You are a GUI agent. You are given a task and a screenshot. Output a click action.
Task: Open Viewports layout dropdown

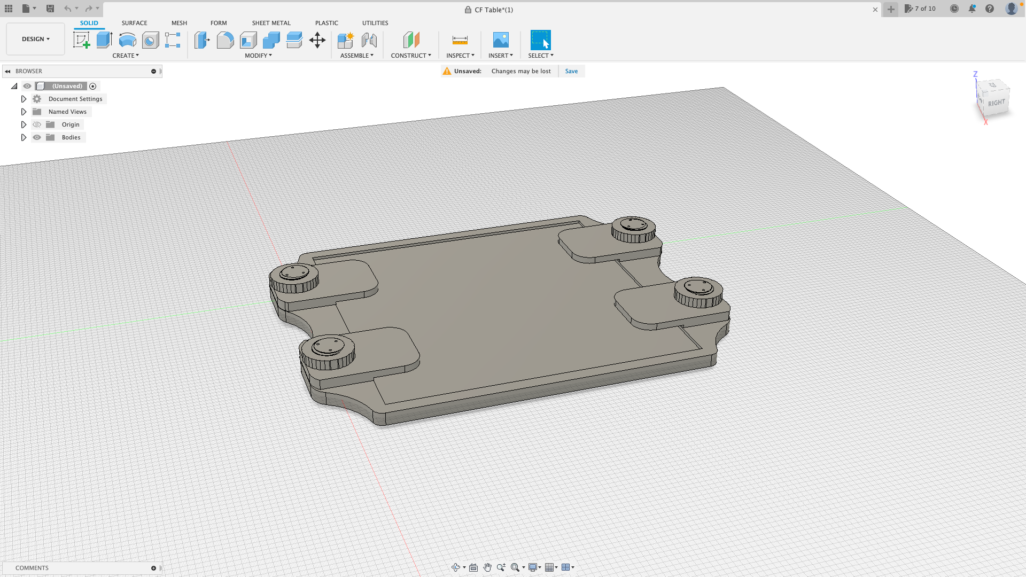coord(568,567)
